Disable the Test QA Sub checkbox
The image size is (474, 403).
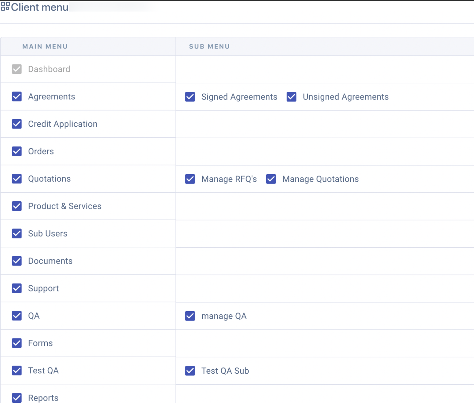coord(190,371)
